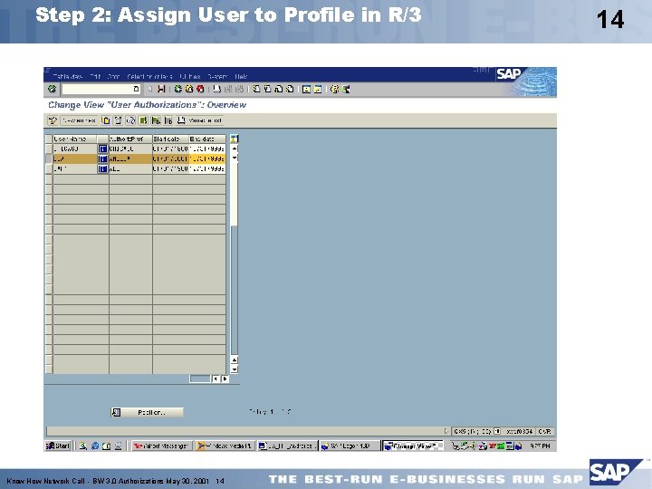Screen dimensions: 652x489
Task: Click the green Back arrow icon
Action: point(178,89)
